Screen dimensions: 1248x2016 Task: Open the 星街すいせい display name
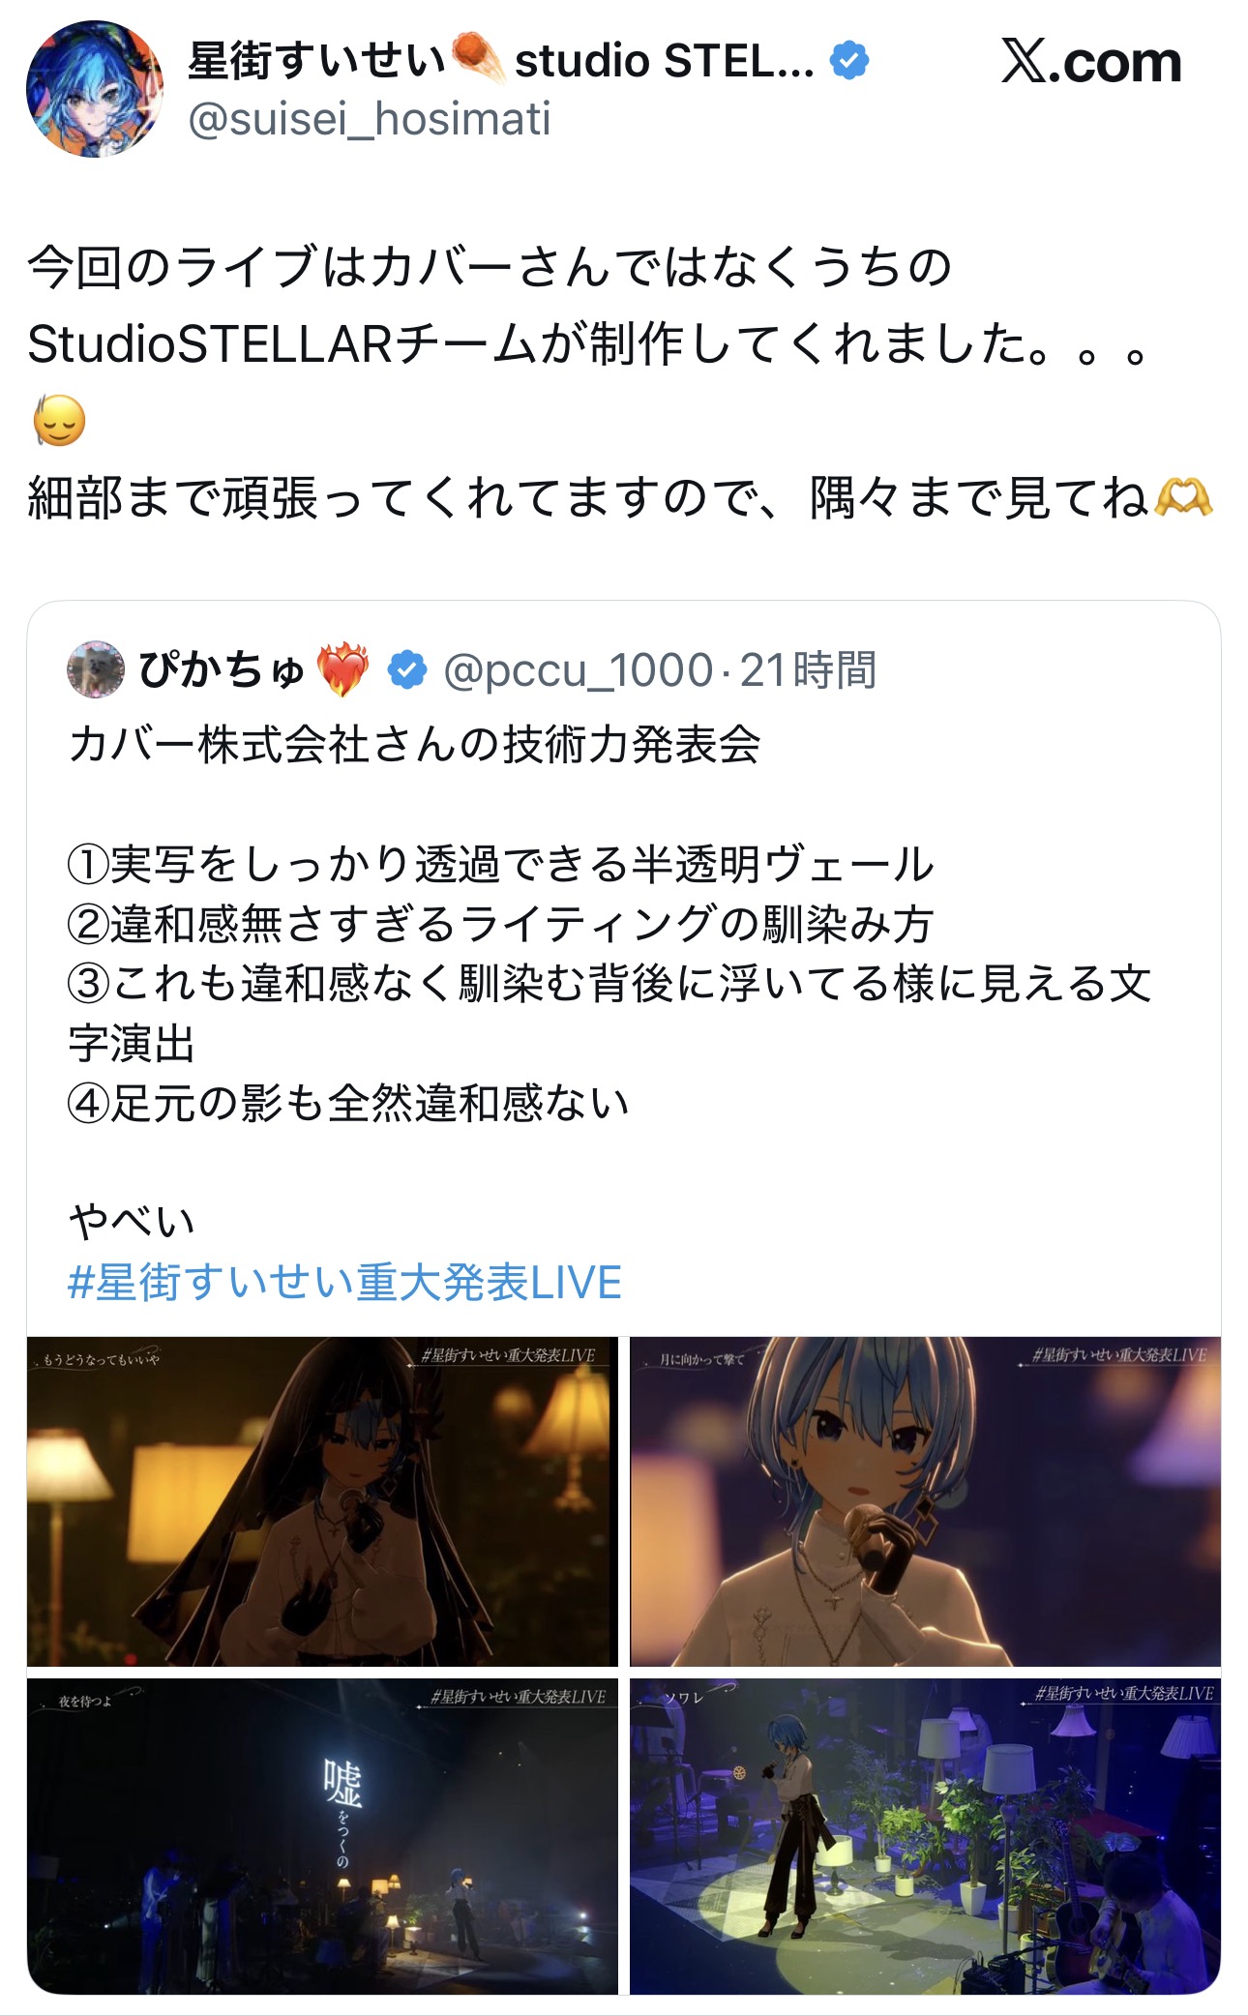pyautogui.click(x=315, y=60)
